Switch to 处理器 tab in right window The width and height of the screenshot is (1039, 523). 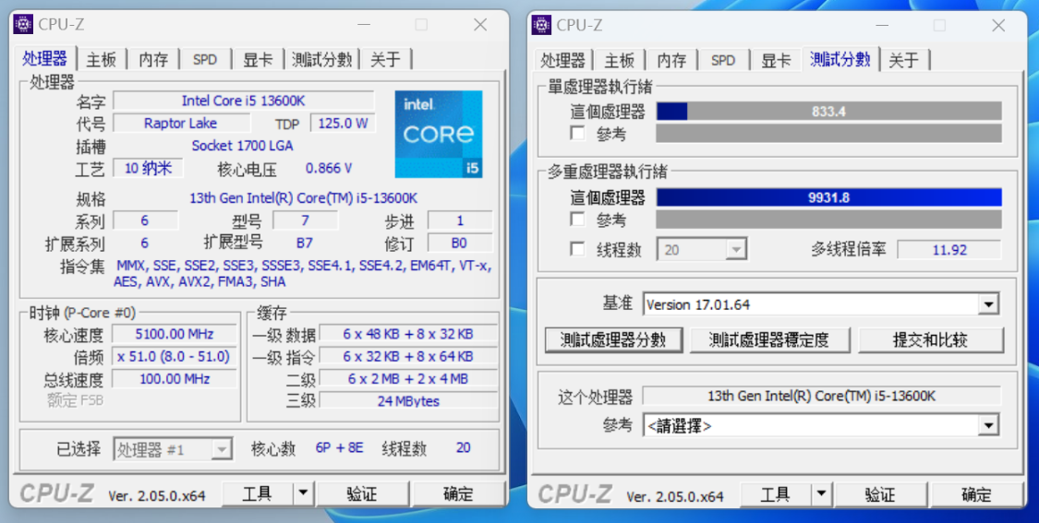coord(562,60)
